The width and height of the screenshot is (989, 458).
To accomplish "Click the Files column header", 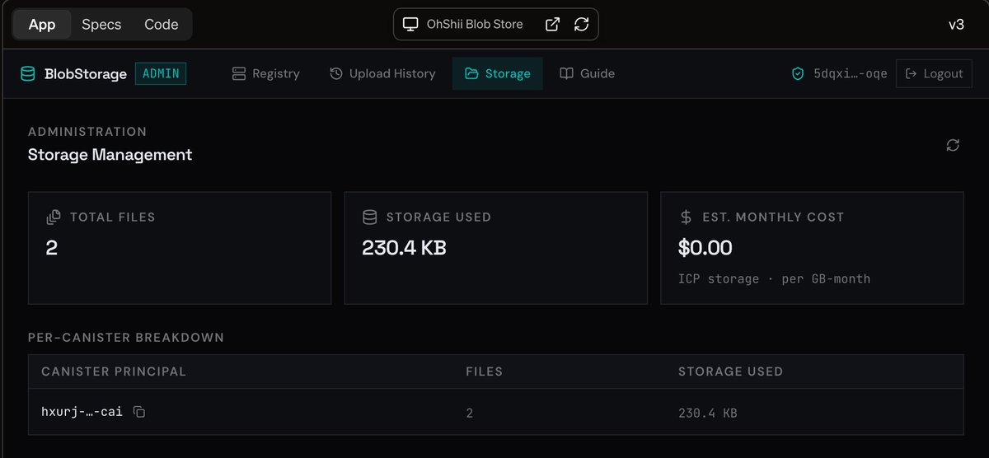I will pyautogui.click(x=484, y=372).
